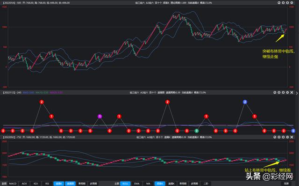This screenshot has height=186, width=299.
Task: Click the 副图 label in bottom toolbar
Action: coord(4,184)
